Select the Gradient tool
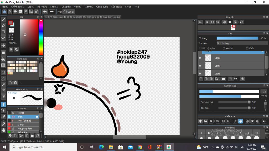269x151 pixels. click(3, 65)
